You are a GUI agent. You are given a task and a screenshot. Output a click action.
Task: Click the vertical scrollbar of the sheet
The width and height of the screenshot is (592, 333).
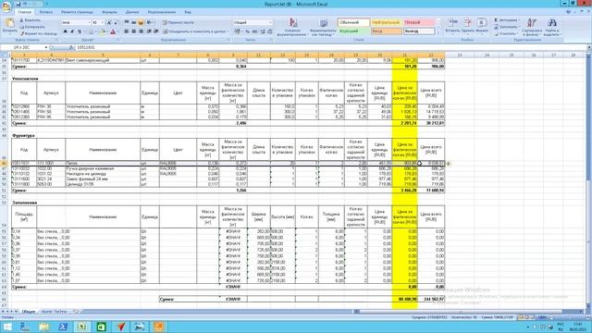[x=589, y=181]
